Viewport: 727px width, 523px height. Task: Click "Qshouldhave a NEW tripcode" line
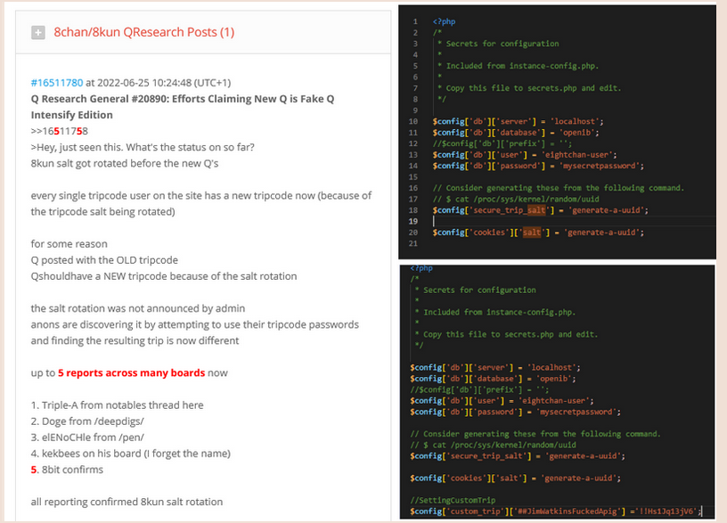(164, 276)
